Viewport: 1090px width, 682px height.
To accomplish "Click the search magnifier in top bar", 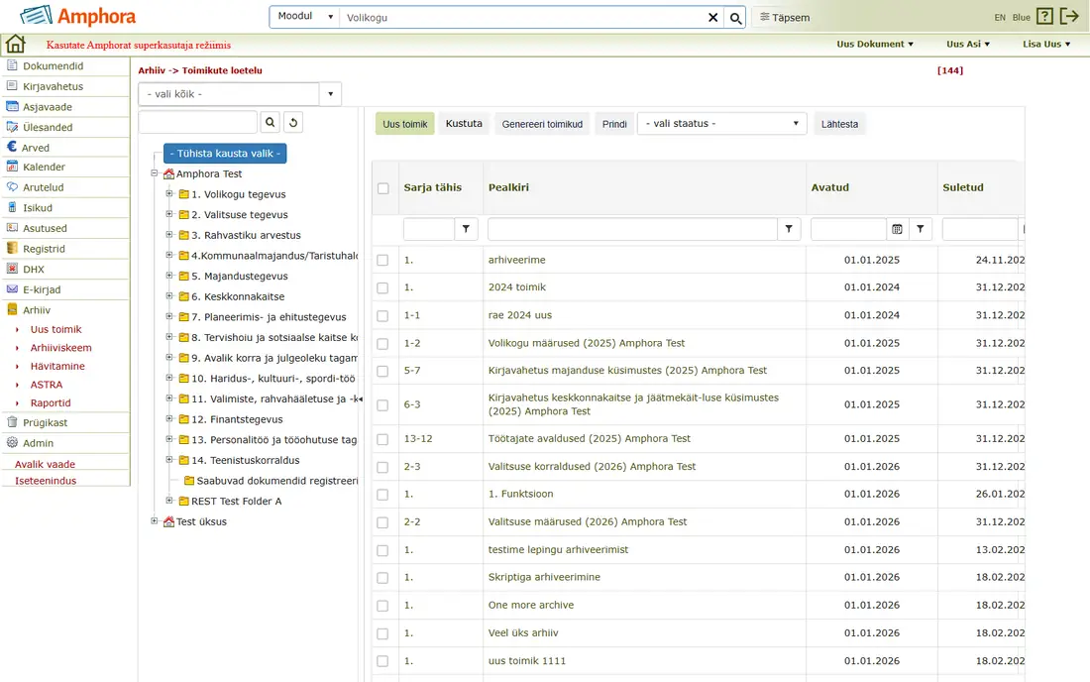I will pyautogui.click(x=735, y=18).
